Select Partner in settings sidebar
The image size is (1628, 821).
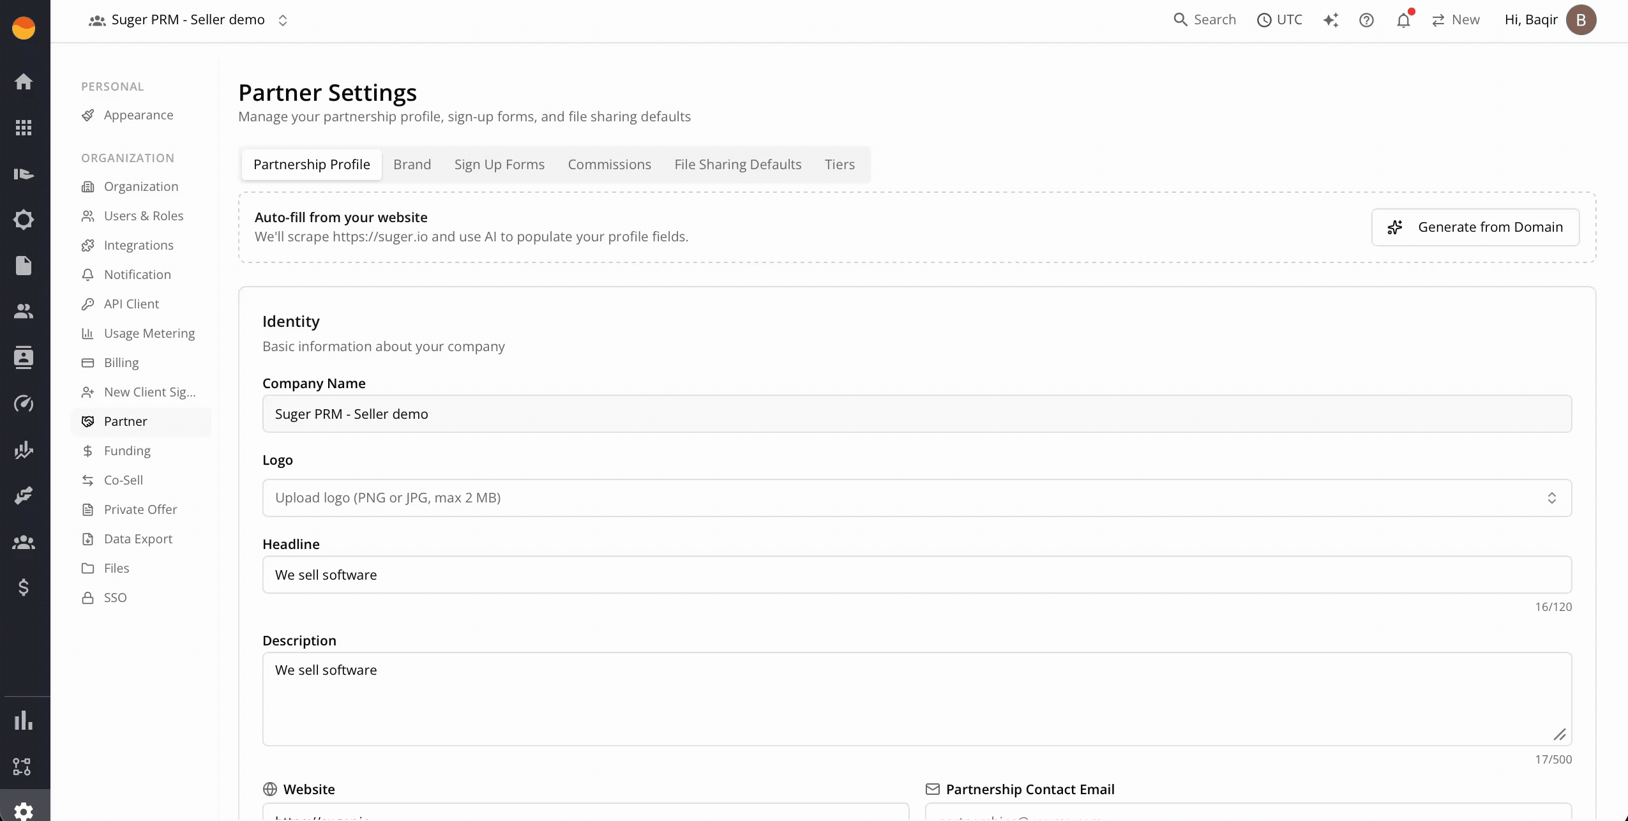pyautogui.click(x=142, y=421)
